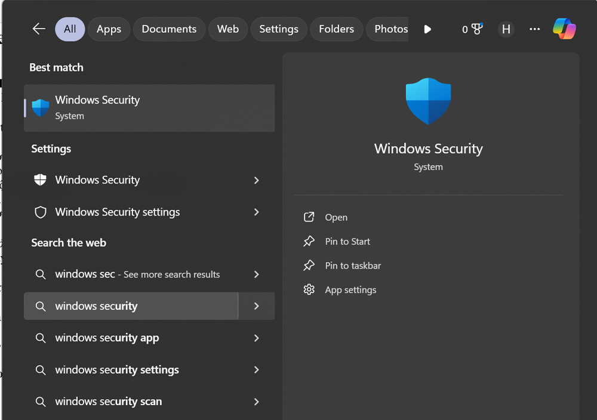Switch to the Apps filter tab

109,29
